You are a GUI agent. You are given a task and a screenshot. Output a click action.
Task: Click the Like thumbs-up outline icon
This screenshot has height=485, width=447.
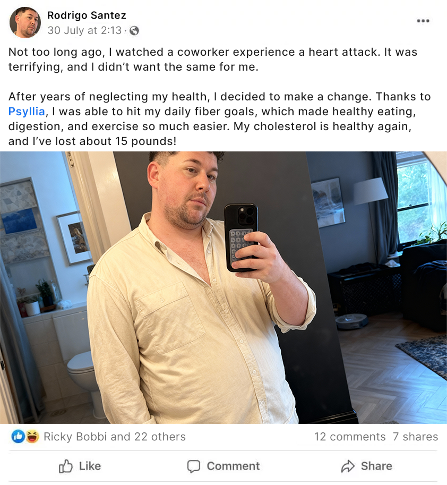(x=65, y=466)
